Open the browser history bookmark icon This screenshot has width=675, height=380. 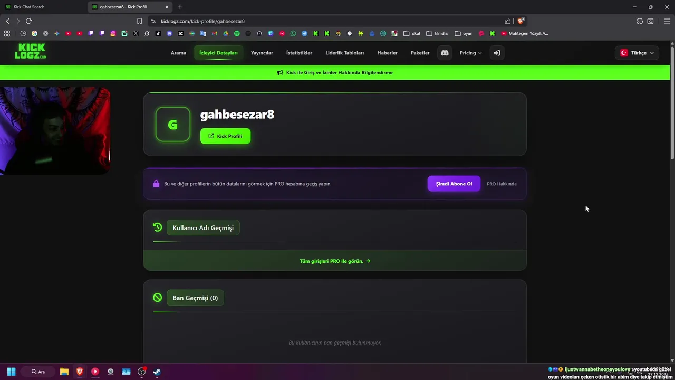click(23, 33)
